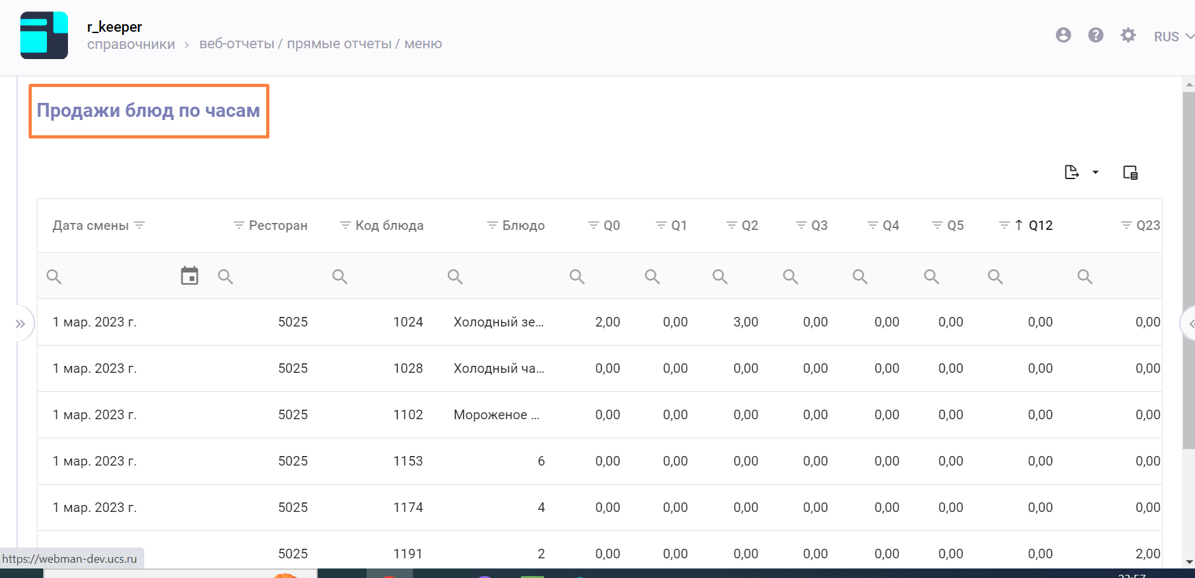Image resolution: width=1195 pixels, height=578 pixels.
Task: Click the Продажи блюд по часам title
Action: click(149, 111)
